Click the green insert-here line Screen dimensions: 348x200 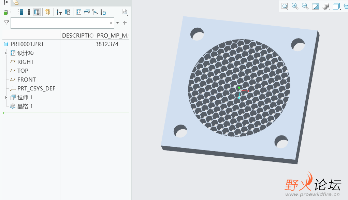pyautogui.click(x=66, y=113)
